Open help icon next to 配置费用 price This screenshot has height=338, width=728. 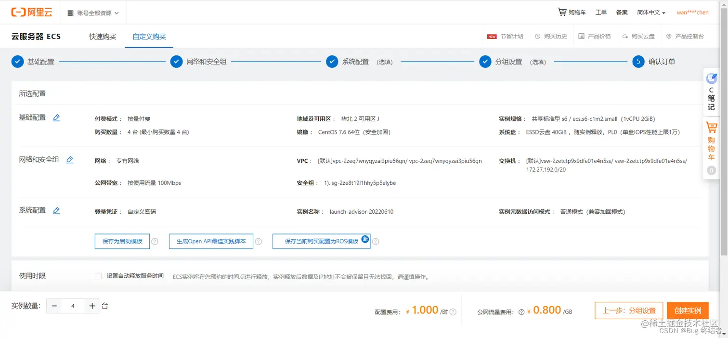tap(453, 312)
